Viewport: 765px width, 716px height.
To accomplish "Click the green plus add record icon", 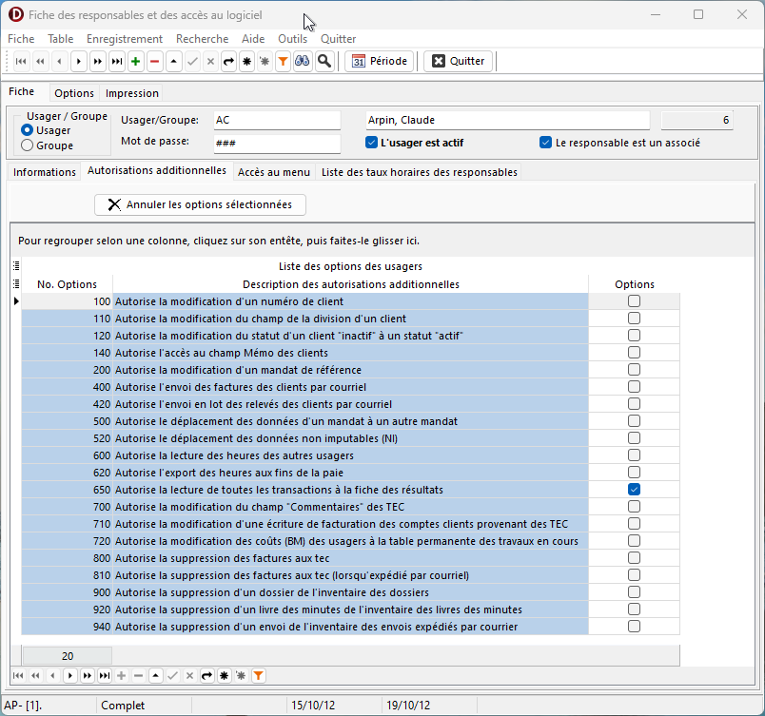I will 136,61.
